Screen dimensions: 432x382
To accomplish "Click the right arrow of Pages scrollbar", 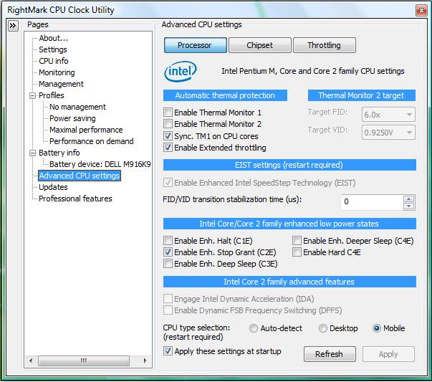I will (145, 360).
